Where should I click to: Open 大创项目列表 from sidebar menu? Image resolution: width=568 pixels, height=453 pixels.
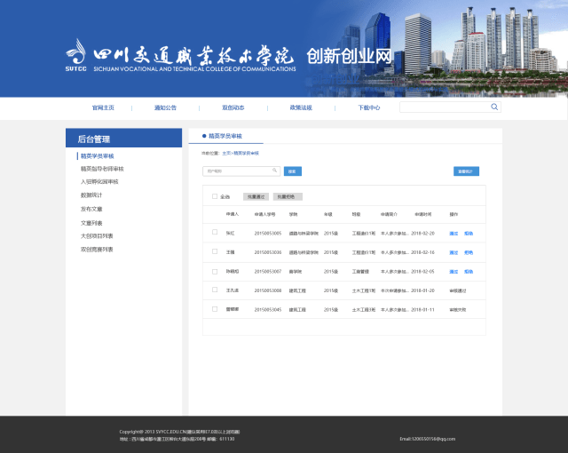[97, 236]
